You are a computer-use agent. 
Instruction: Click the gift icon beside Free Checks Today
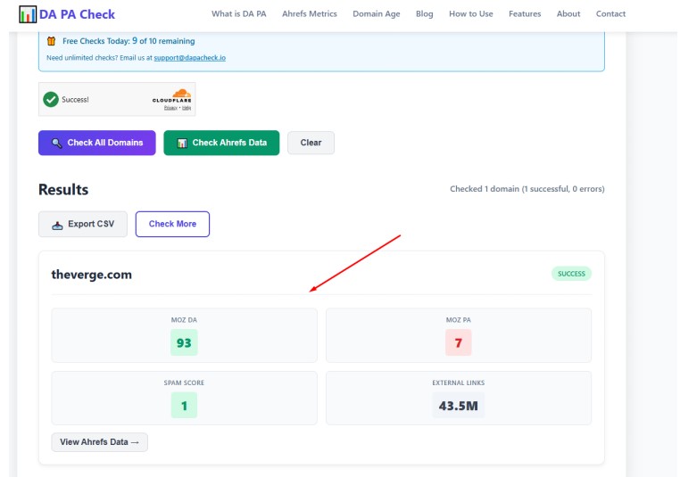tap(52, 41)
